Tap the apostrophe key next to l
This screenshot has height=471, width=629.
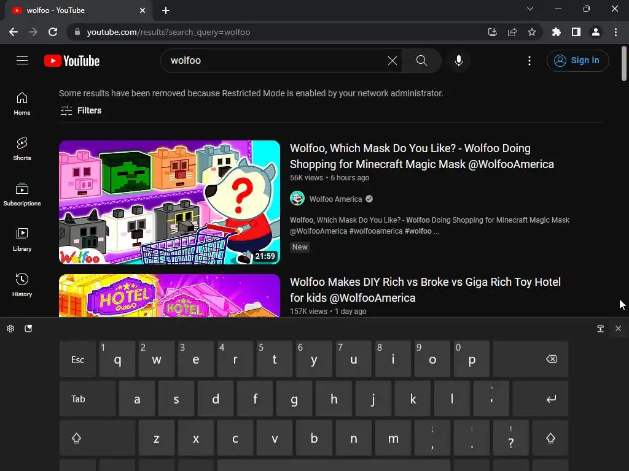click(491, 399)
